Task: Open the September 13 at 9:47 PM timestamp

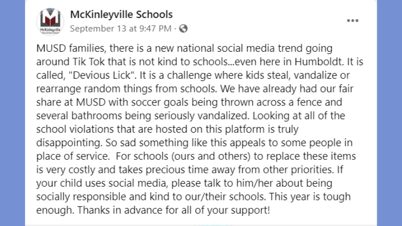Action: click(121, 29)
